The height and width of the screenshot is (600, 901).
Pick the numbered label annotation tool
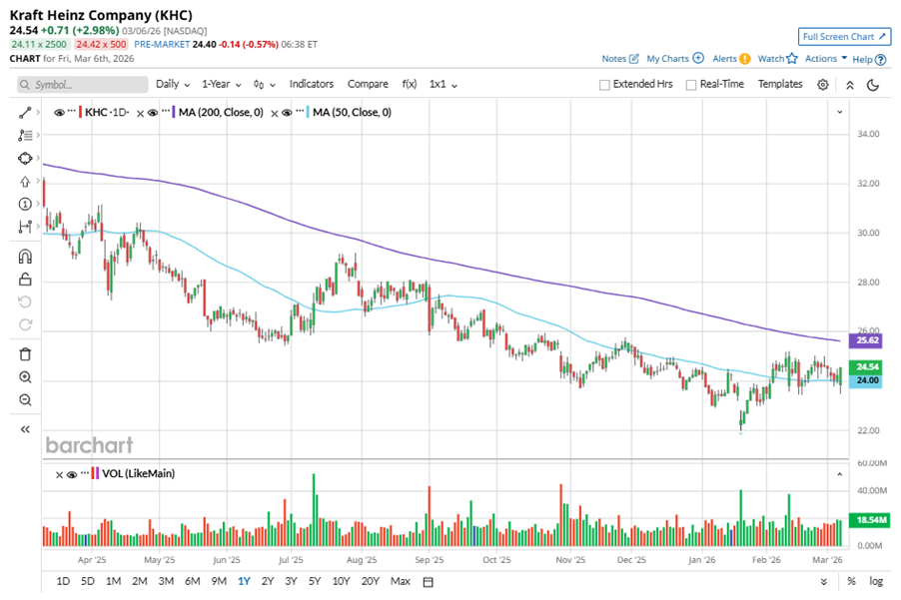(25, 204)
